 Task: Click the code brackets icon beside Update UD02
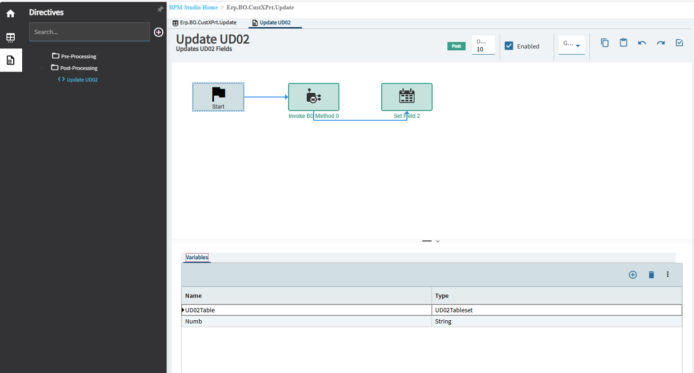click(x=61, y=79)
